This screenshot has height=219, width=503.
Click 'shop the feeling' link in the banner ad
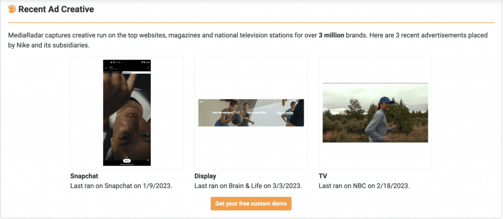click(x=284, y=112)
